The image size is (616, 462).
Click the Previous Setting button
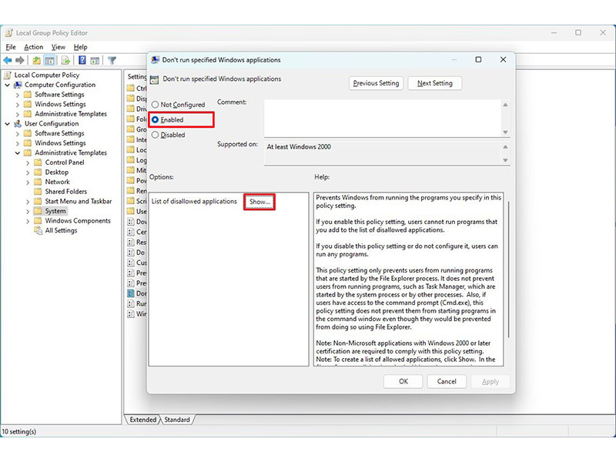(x=376, y=83)
